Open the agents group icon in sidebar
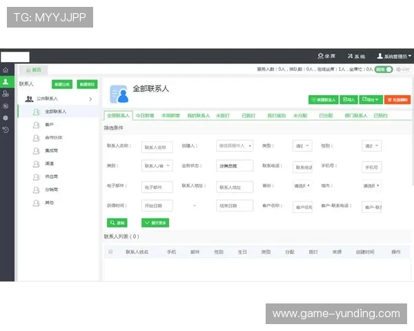414x331 pixels. tap(6, 94)
